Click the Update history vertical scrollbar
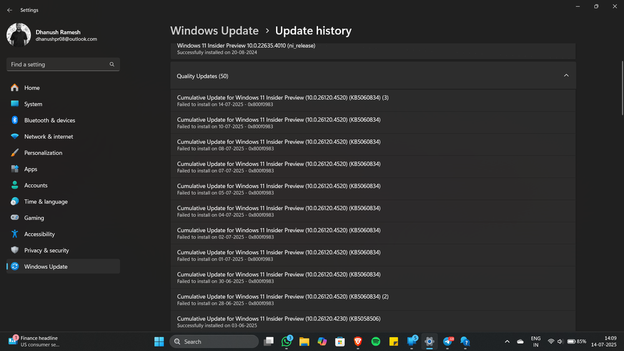The image size is (624, 351). pyautogui.click(x=622, y=87)
